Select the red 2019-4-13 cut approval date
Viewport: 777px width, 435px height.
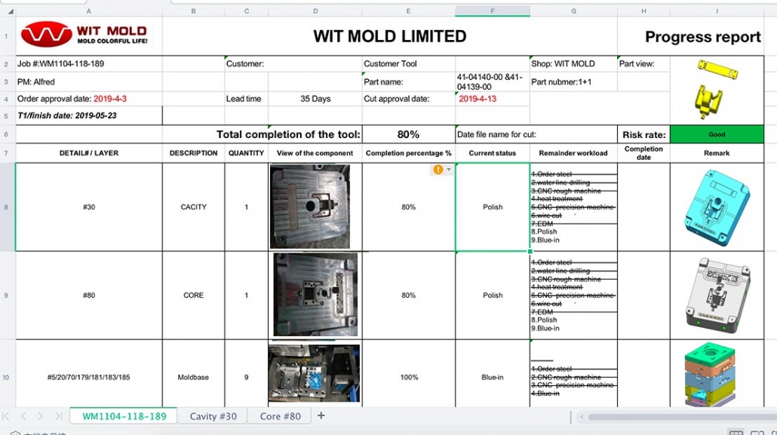point(476,98)
